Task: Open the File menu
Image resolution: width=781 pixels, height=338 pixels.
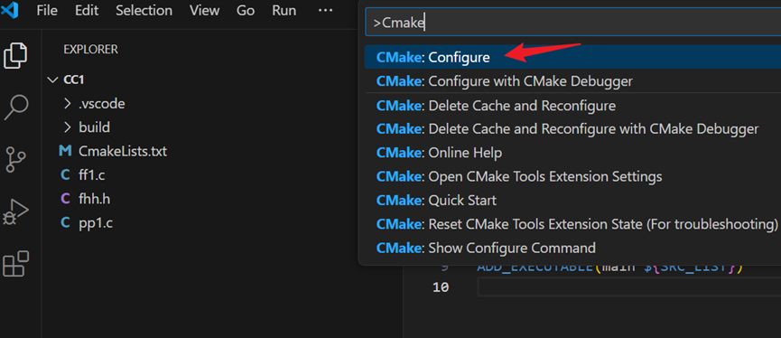Action: click(x=47, y=11)
